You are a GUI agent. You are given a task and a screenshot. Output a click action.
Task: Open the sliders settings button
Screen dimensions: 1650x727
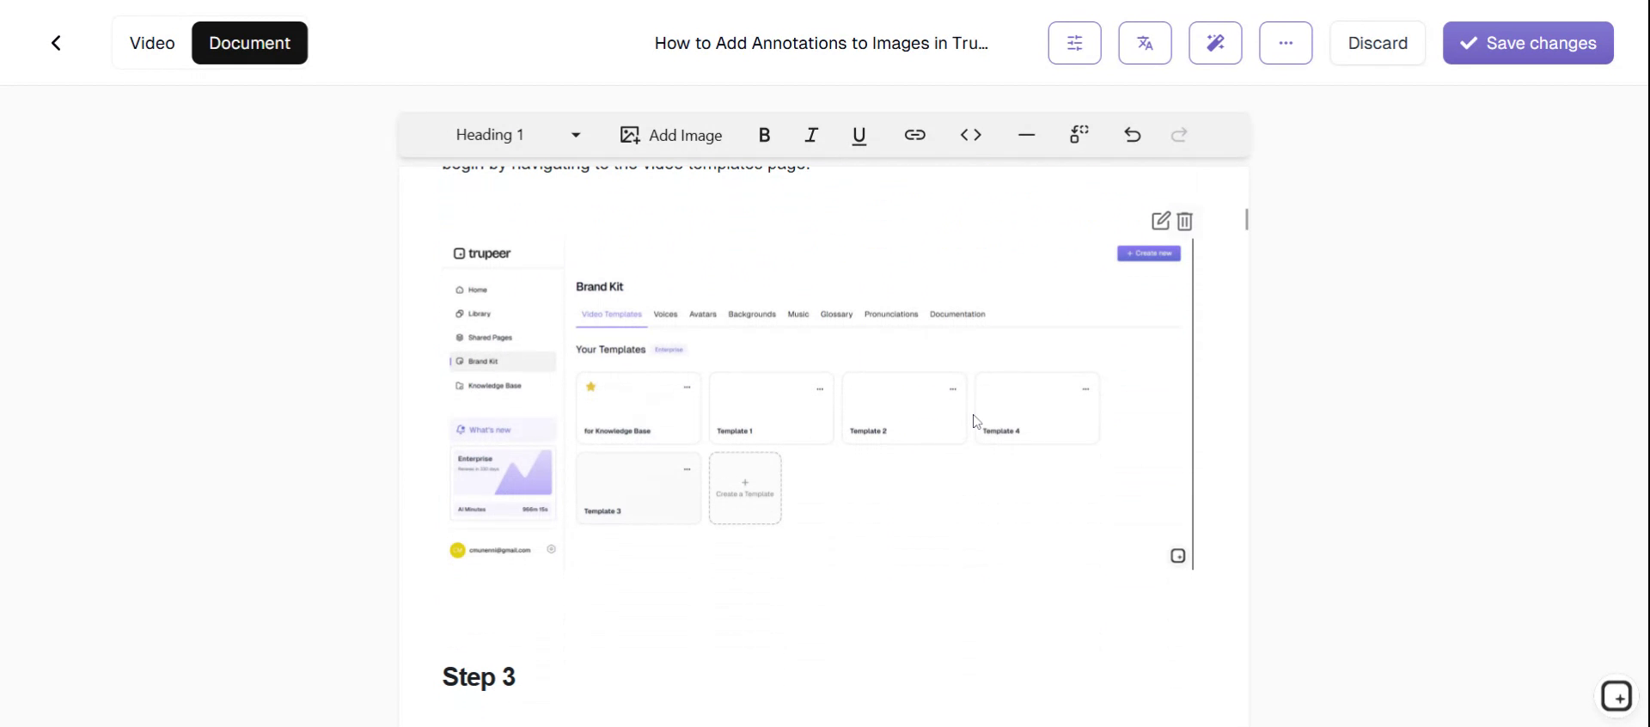1074,43
